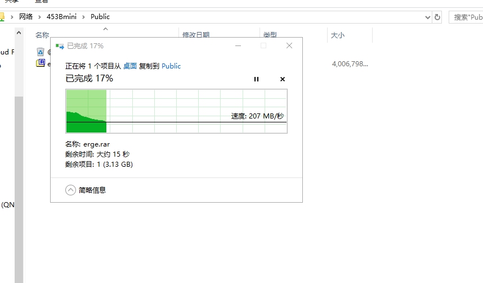Screen dimensions: 483x283
Task: Sort by the 类型 column header
Action: (x=270, y=35)
